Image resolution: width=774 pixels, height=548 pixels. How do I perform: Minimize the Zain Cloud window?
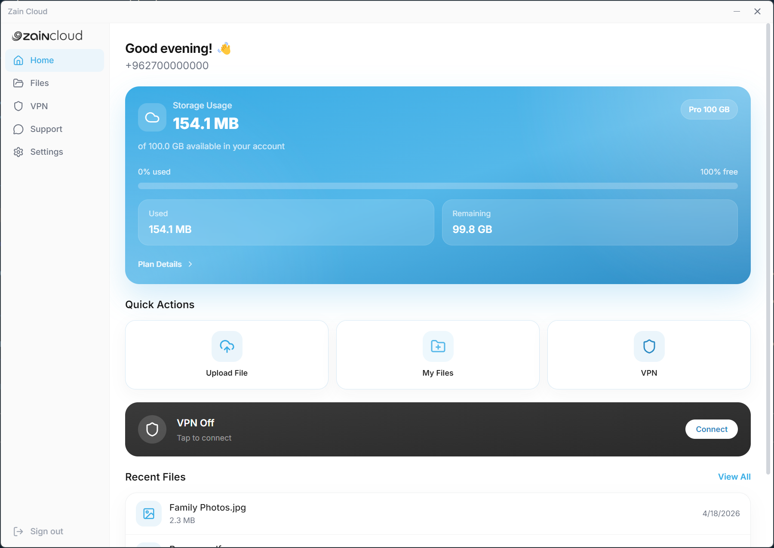coord(737,12)
